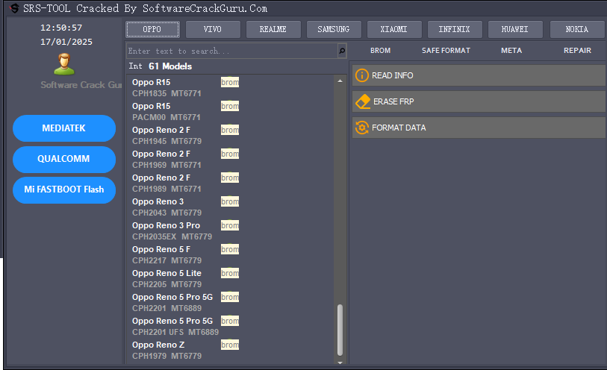Switch to the VIVO brand tab
The height and width of the screenshot is (370, 607).
click(x=213, y=29)
